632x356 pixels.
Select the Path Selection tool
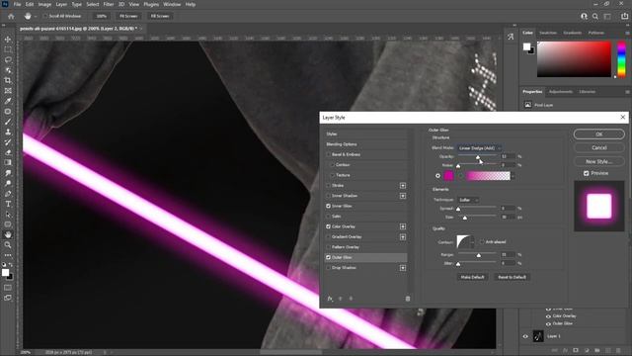pos(8,215)
